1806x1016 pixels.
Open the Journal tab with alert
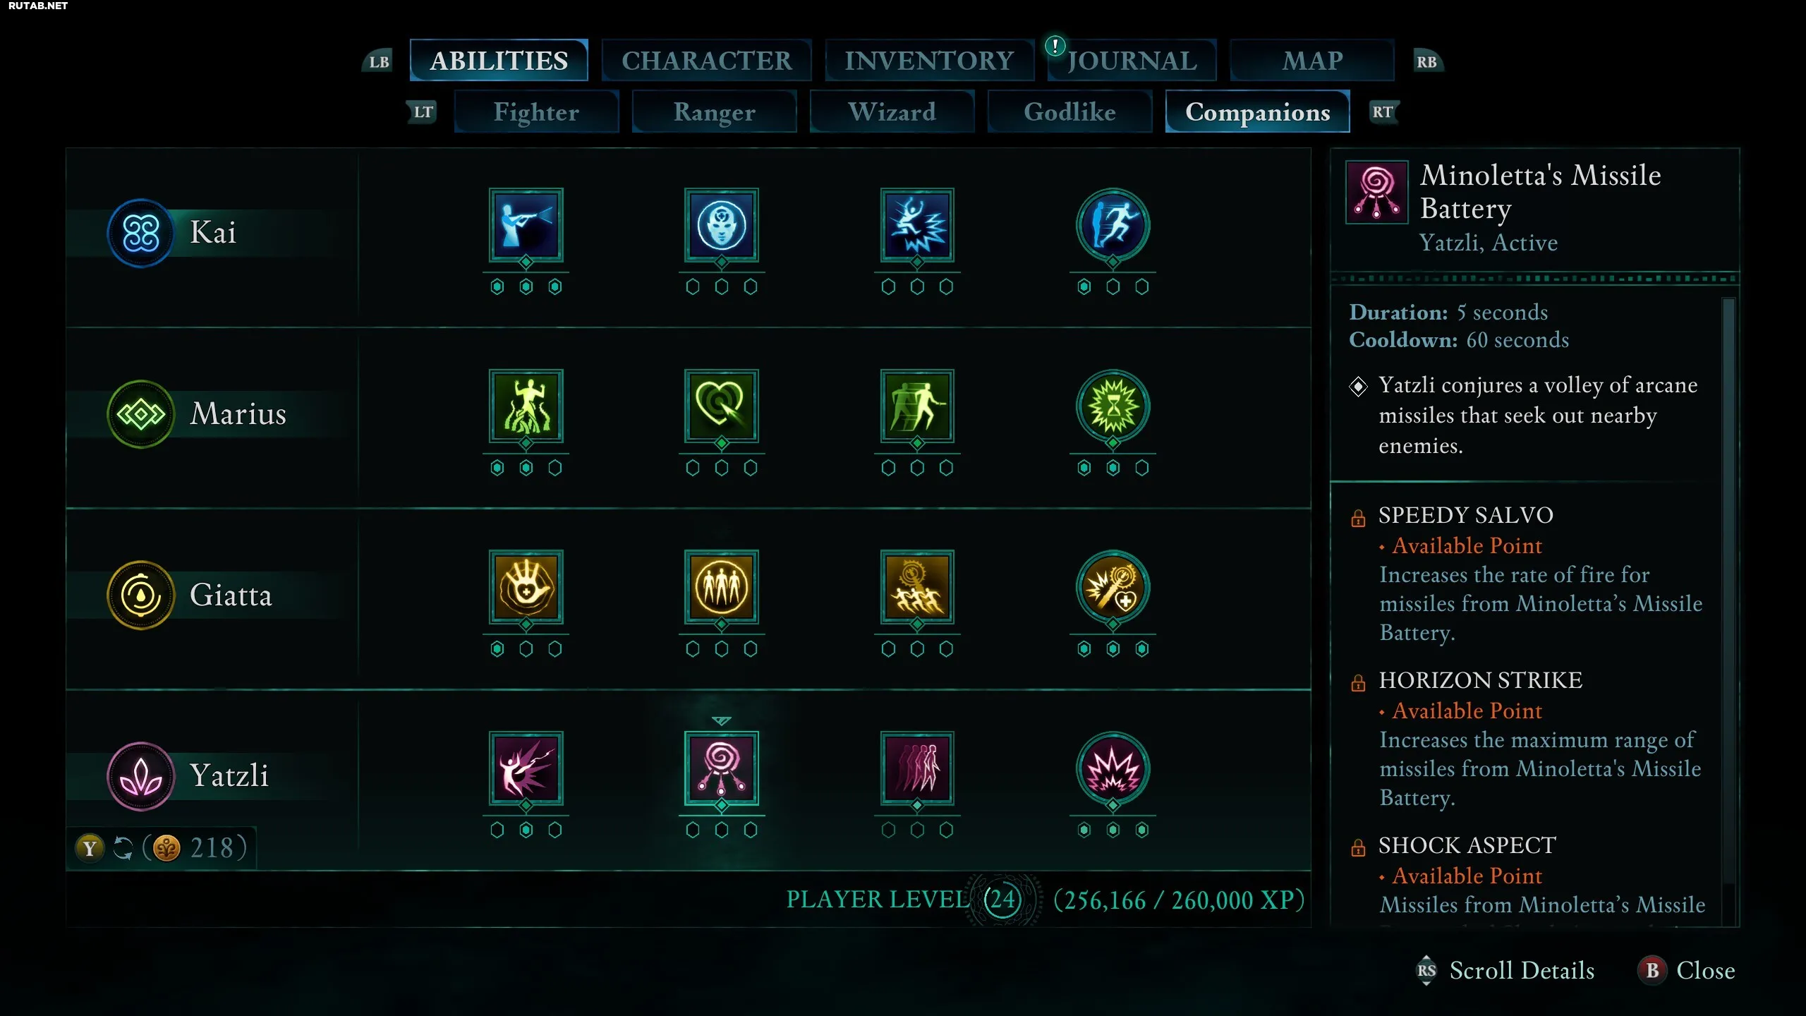[1132, 61]
